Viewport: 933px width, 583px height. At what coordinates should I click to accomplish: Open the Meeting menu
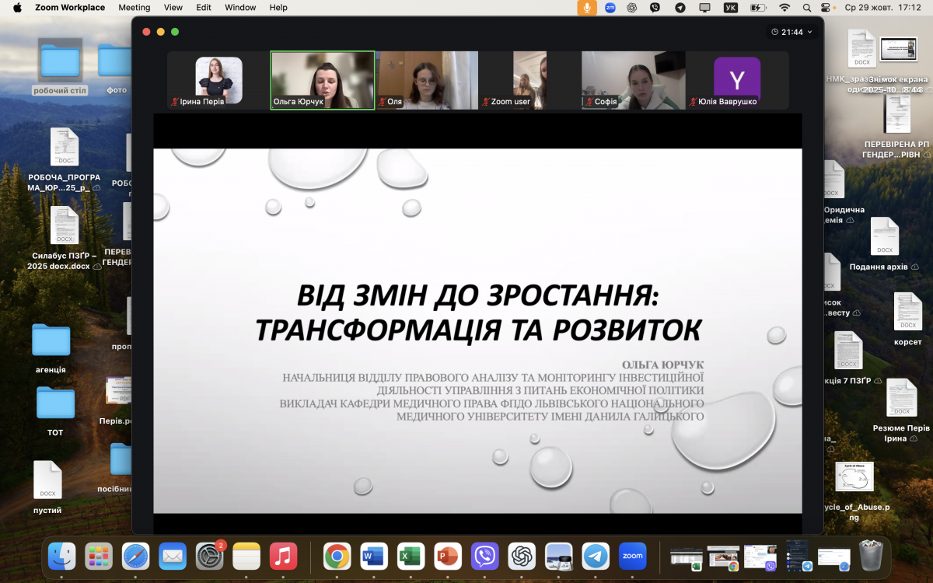pos(135,8)
